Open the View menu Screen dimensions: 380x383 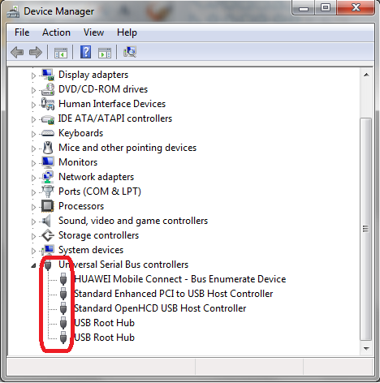click(x=93, y=32)
